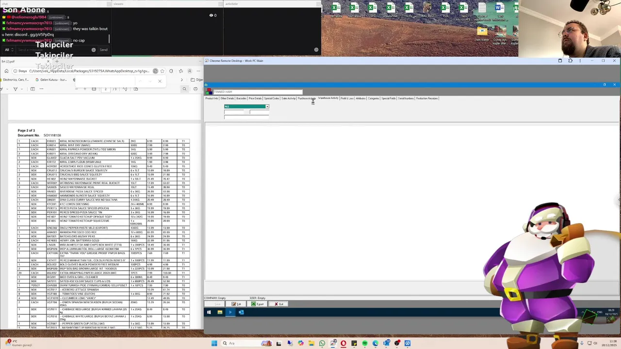Open the Special Codes tab

272,98
